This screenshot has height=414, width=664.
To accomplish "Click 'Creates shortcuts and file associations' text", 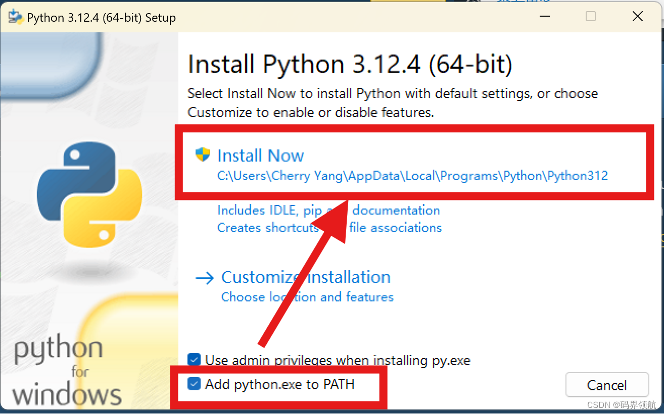I will pyautogui.click(x=329, y=228).
